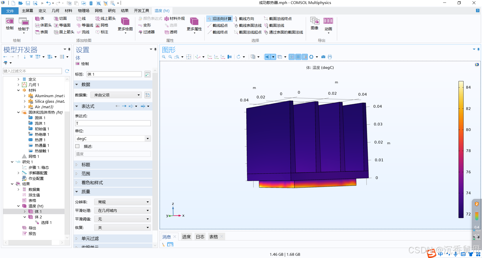Collapse the 质量 section
This screenshot has width=482, height=258.
click(x=113, y=192)
